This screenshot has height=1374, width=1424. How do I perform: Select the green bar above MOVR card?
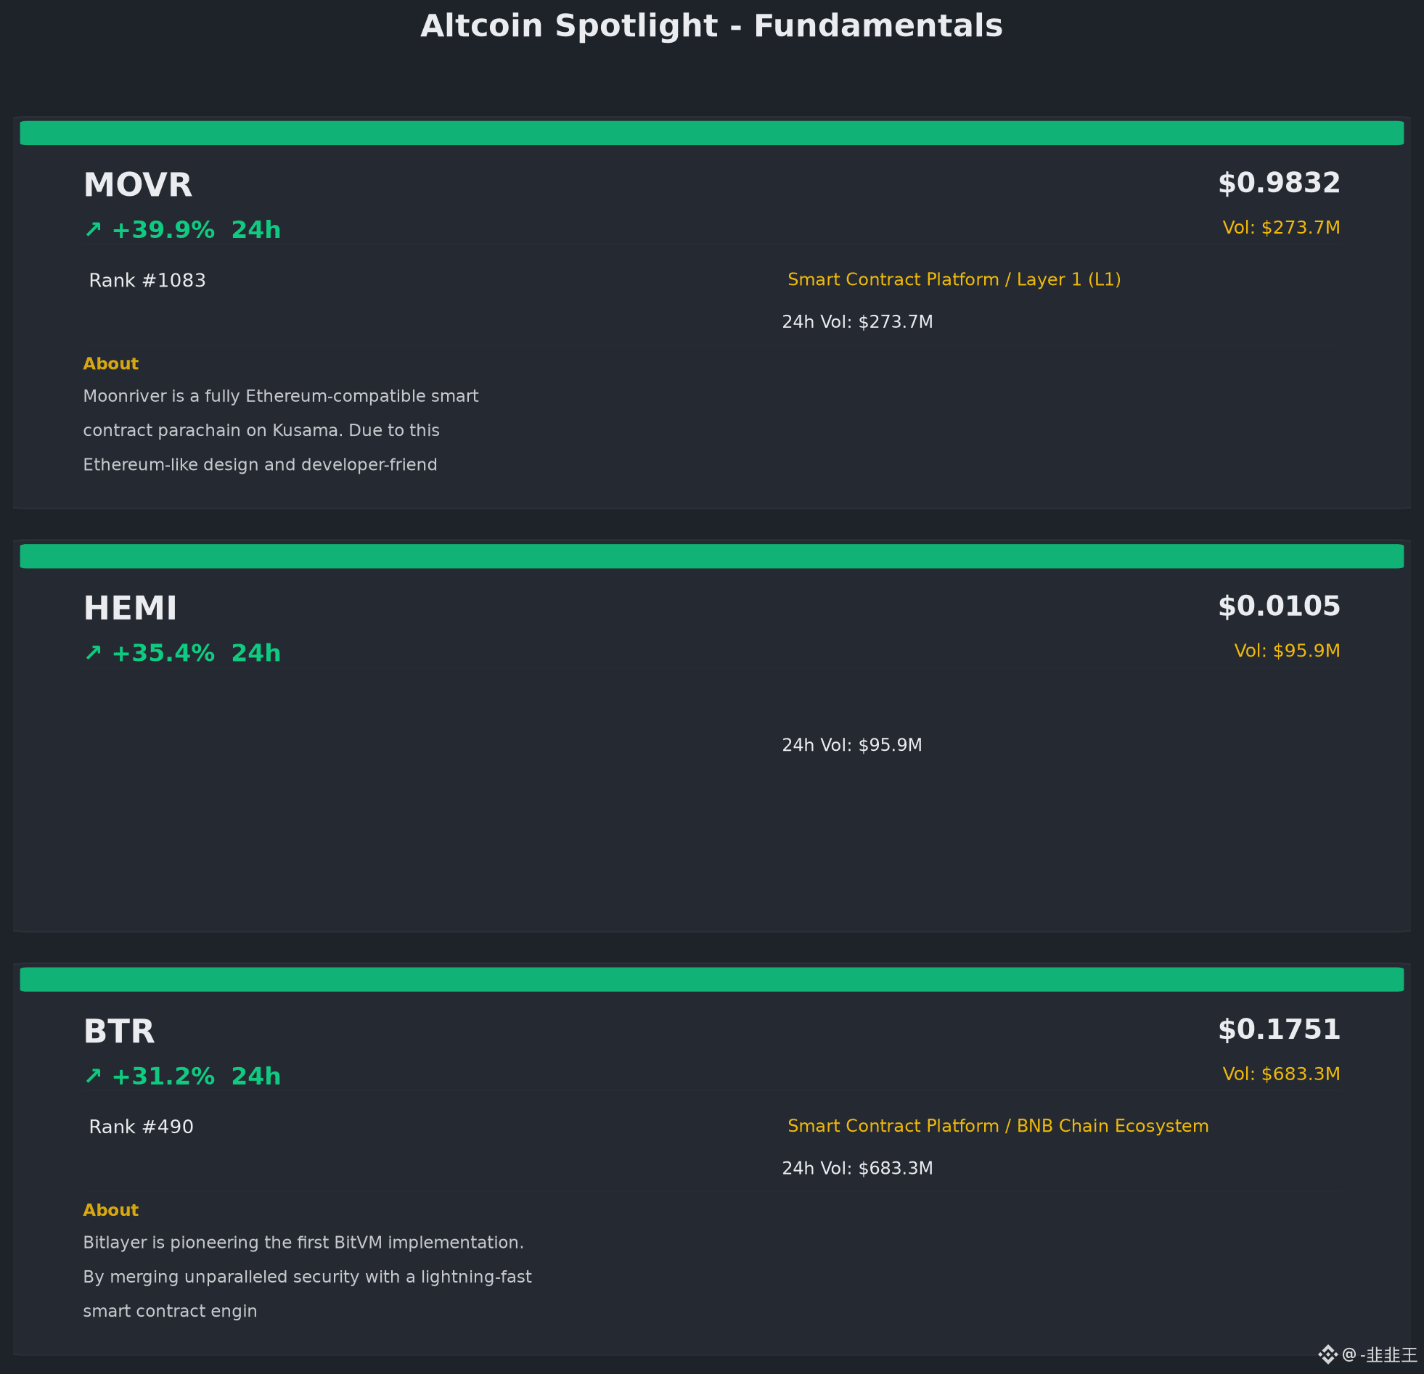click(x=712, y=133)
